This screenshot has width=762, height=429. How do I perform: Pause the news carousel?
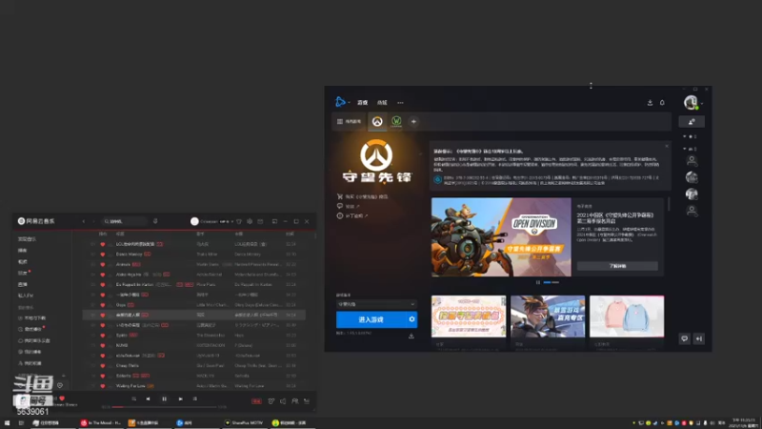[538, 282]
